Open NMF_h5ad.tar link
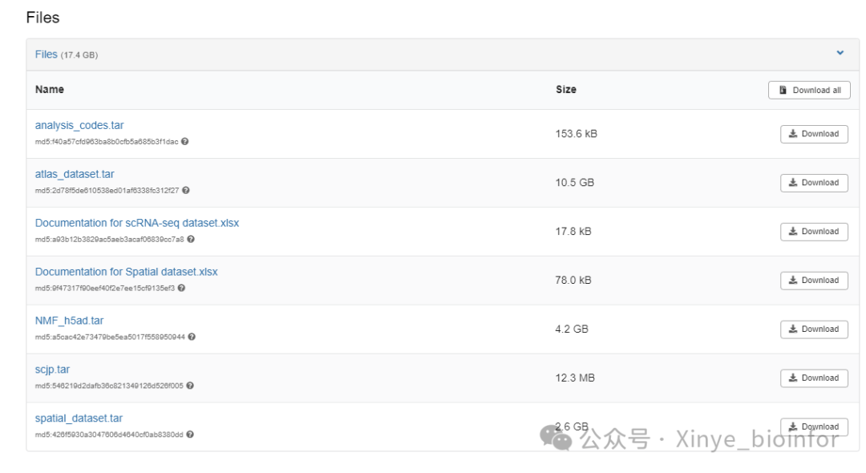Screen dimensions: 866x473 [70, 321]
